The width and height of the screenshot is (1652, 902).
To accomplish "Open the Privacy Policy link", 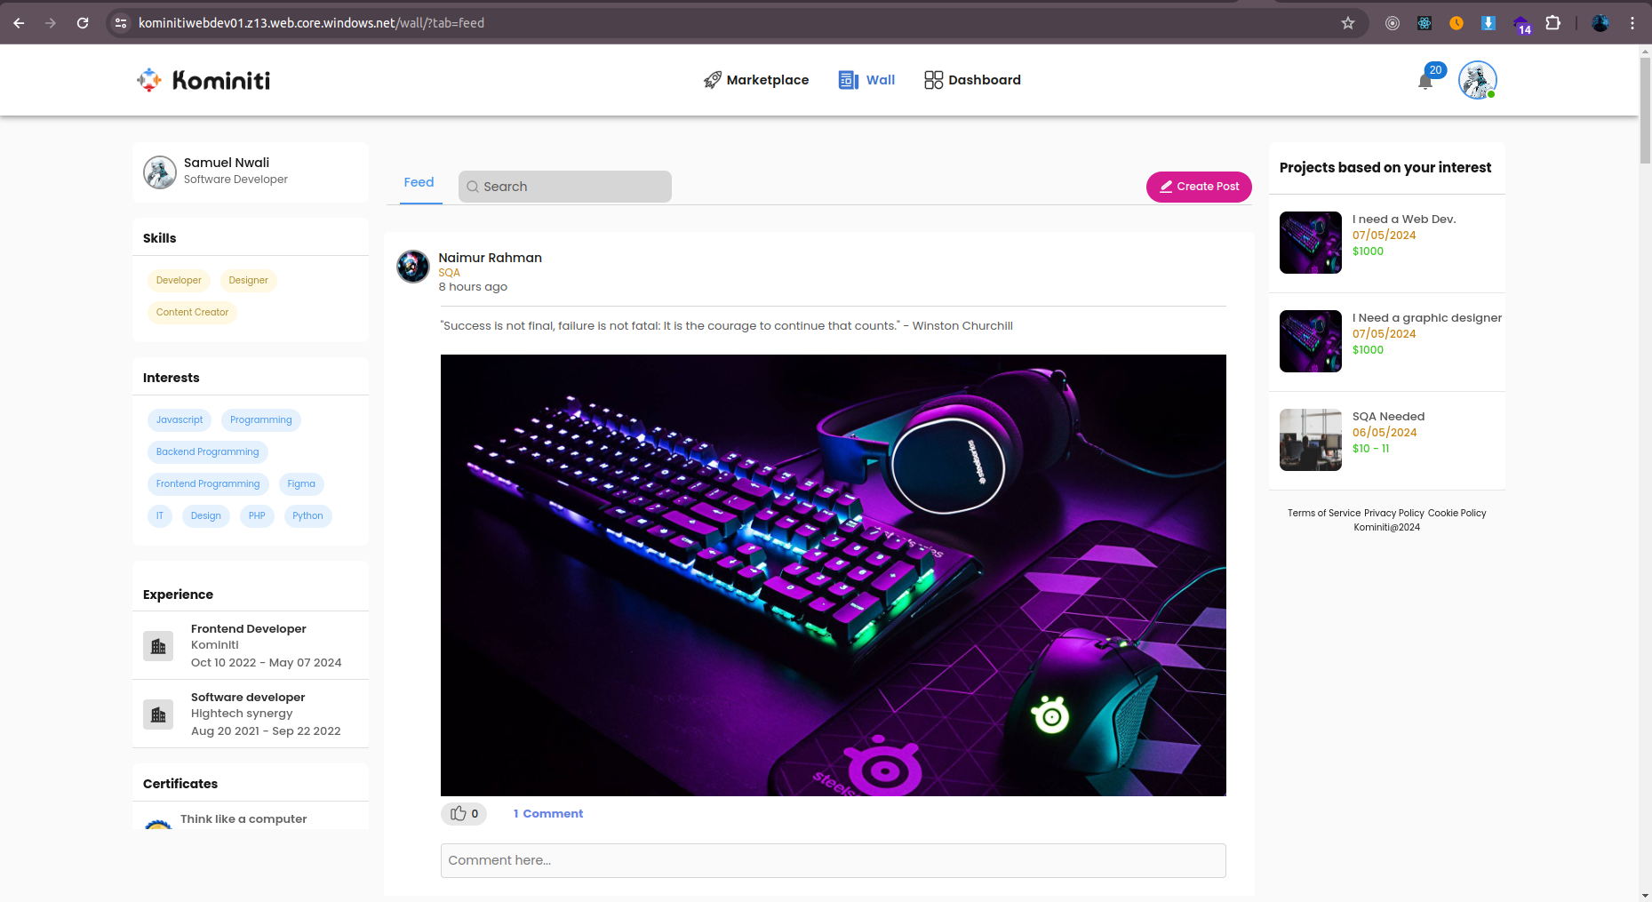I will [x=1394, y=514].
